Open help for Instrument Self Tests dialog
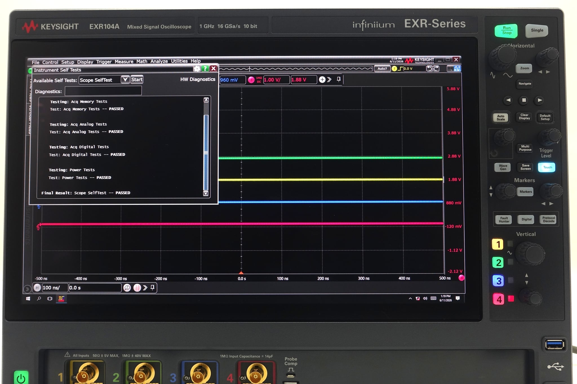The width and height of the screenshot is (577, 384). pos(205,68)
